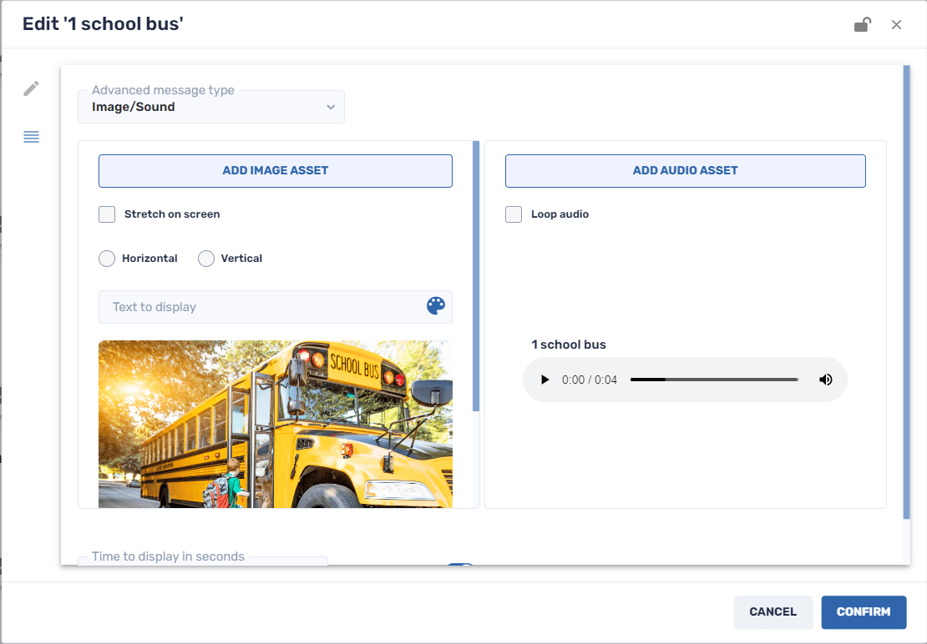Click the '1 school bus' audio title

pyautogui.click(x=569, y=345)
